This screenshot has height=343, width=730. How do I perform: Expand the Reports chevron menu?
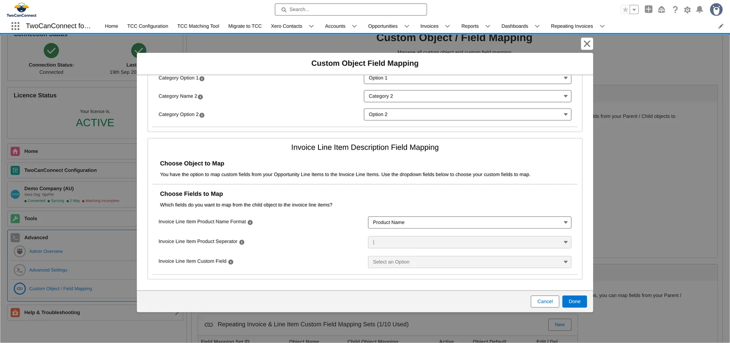488,26
